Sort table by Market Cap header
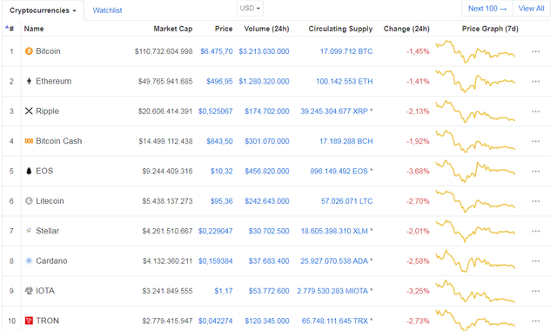 coord(173,29)
